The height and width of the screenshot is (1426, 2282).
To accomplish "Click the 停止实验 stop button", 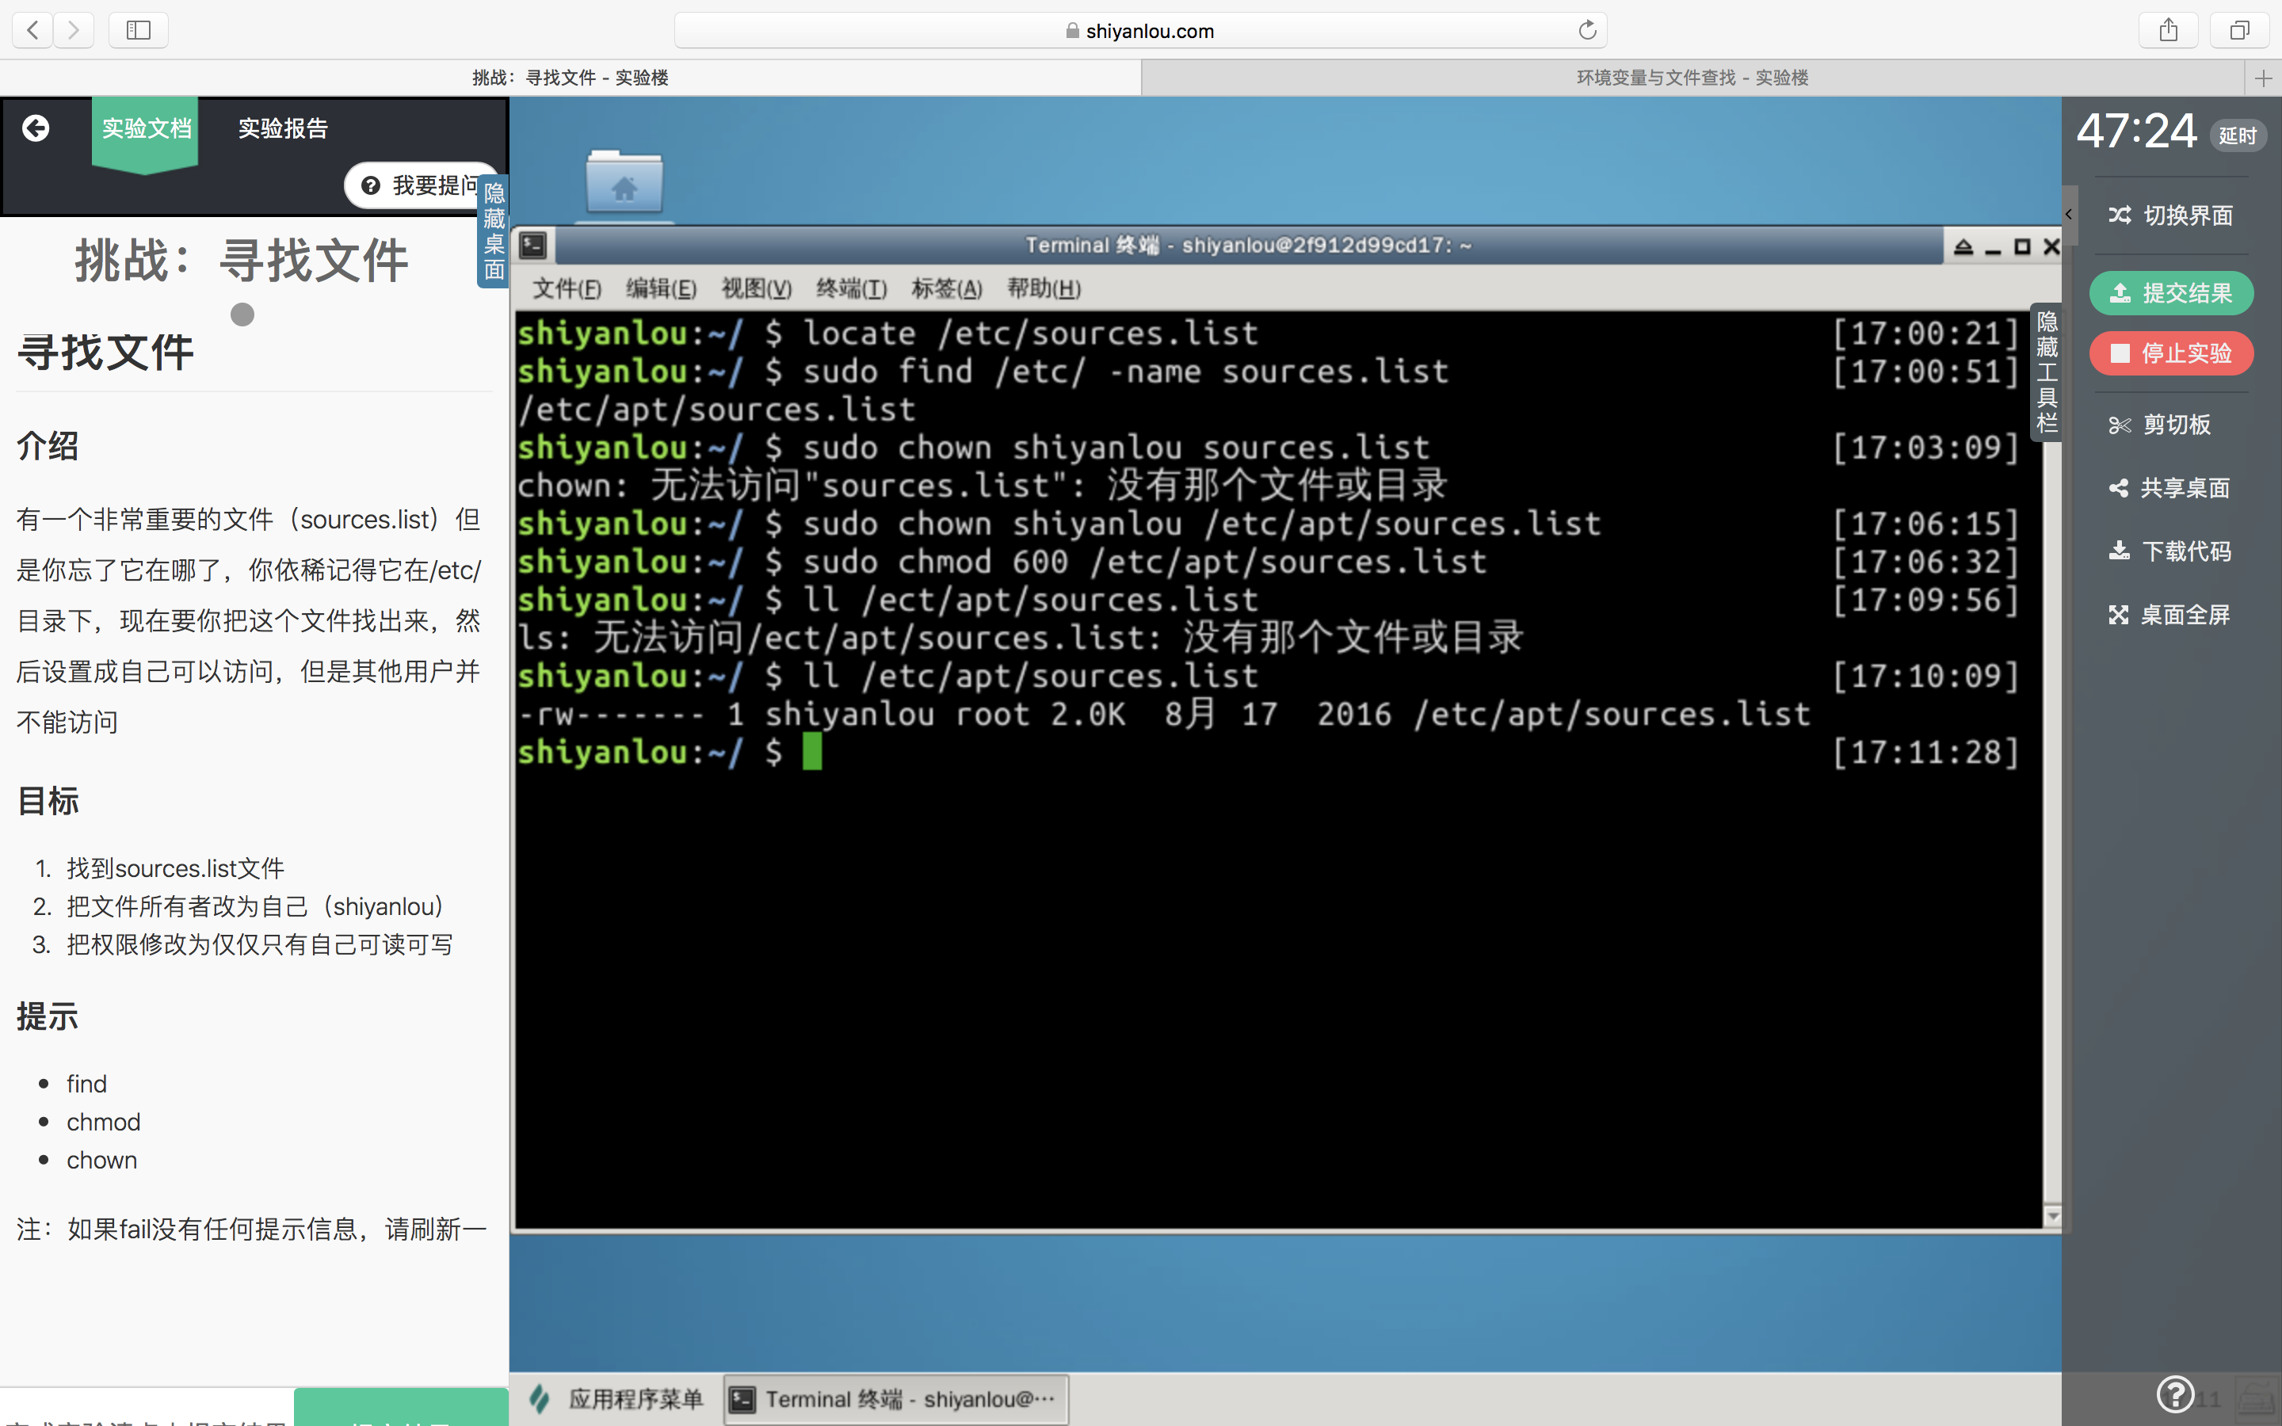I will [x=2171, y=353].
